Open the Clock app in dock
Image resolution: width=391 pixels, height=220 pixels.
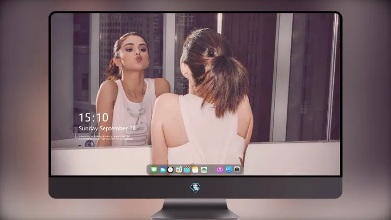170,169
